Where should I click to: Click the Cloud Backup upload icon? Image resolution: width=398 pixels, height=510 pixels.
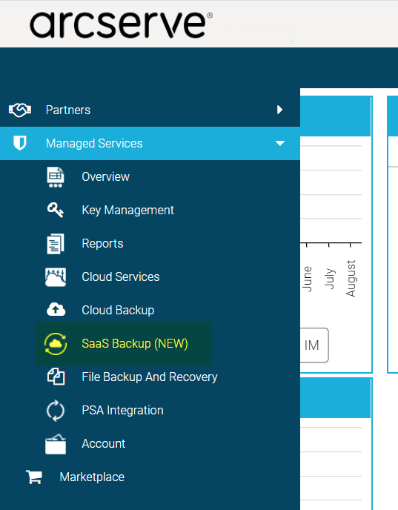pos(56,309)
